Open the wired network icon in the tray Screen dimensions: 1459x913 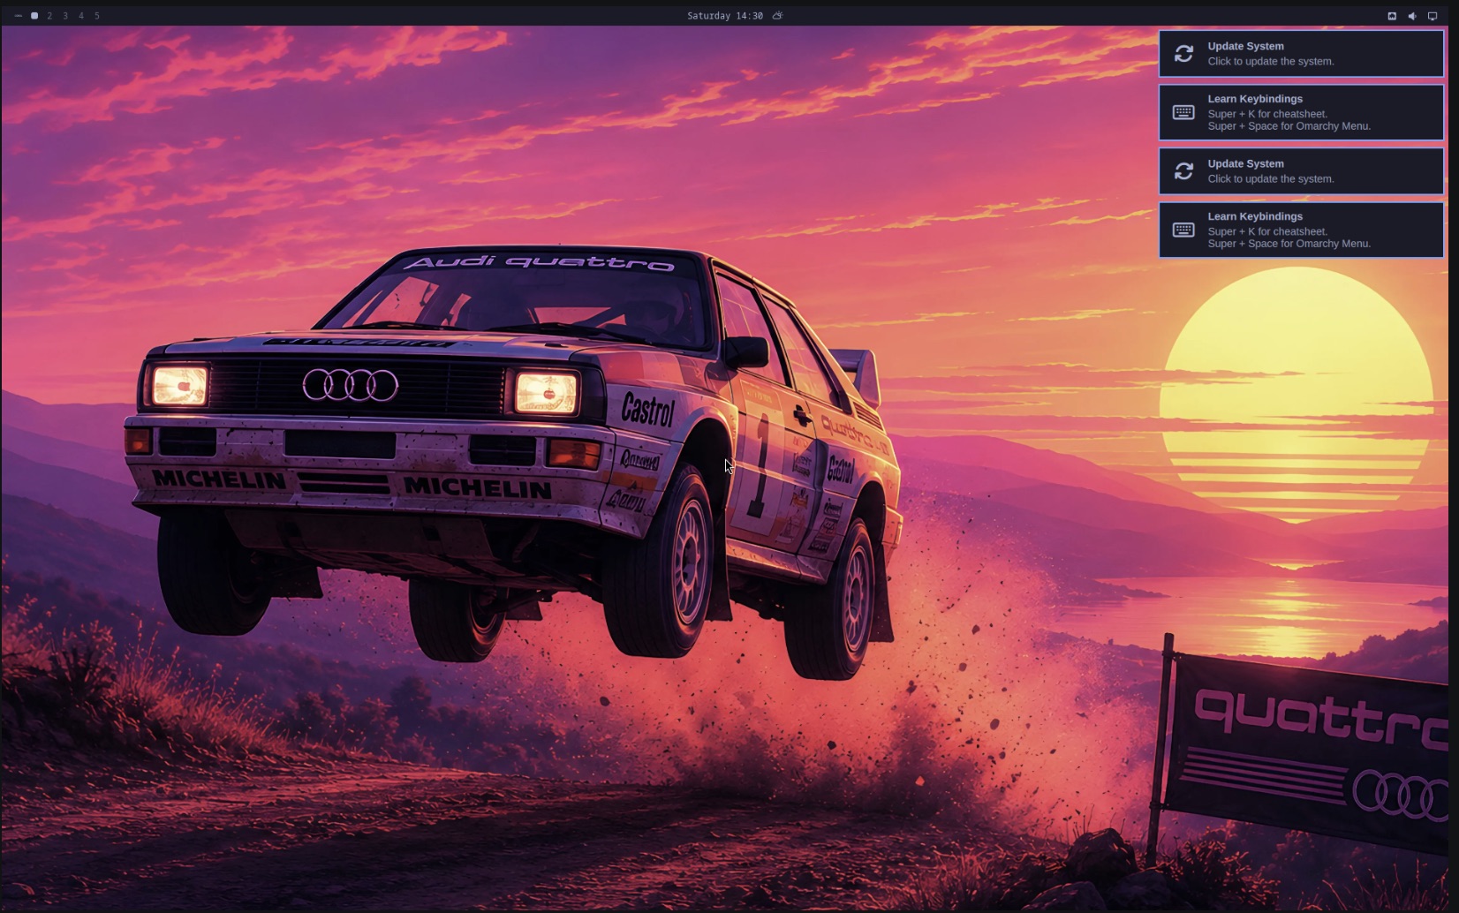(x=1392, y=16)
